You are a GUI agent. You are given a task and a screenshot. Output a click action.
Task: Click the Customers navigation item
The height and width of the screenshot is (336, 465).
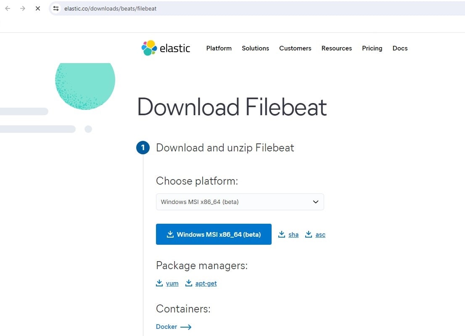[x=295, y=48]
